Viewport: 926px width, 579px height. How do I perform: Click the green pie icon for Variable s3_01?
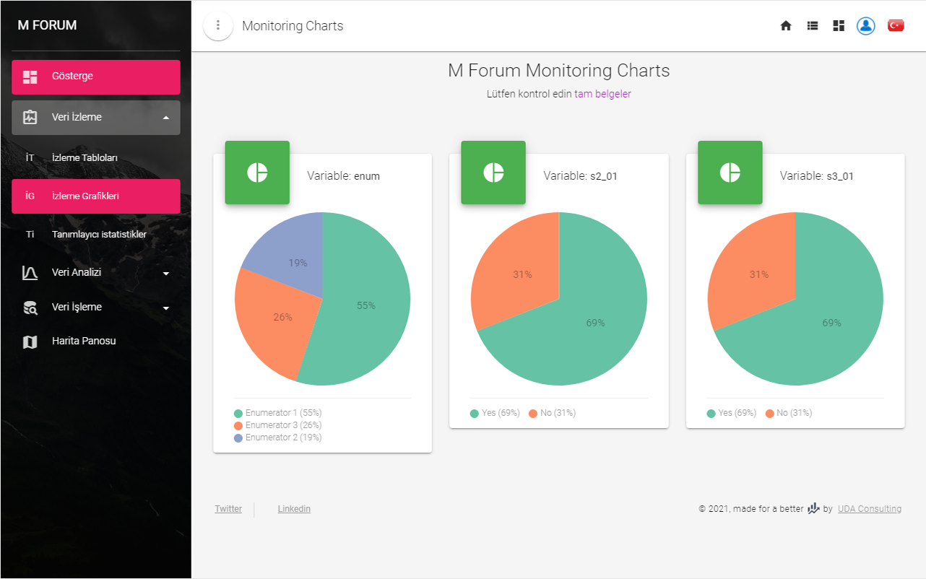pyautogui.click(x=730, y=173)
